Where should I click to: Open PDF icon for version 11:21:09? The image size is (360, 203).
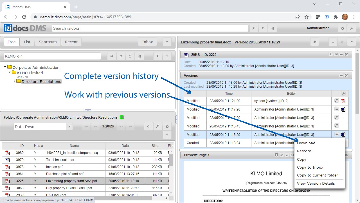coord(343,101)
